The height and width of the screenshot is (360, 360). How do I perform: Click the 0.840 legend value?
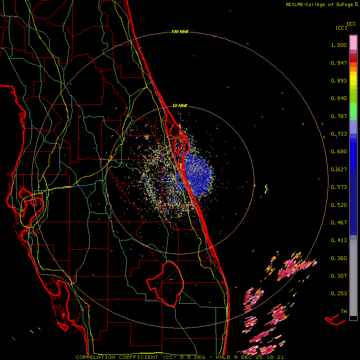(x=339, y=98)
